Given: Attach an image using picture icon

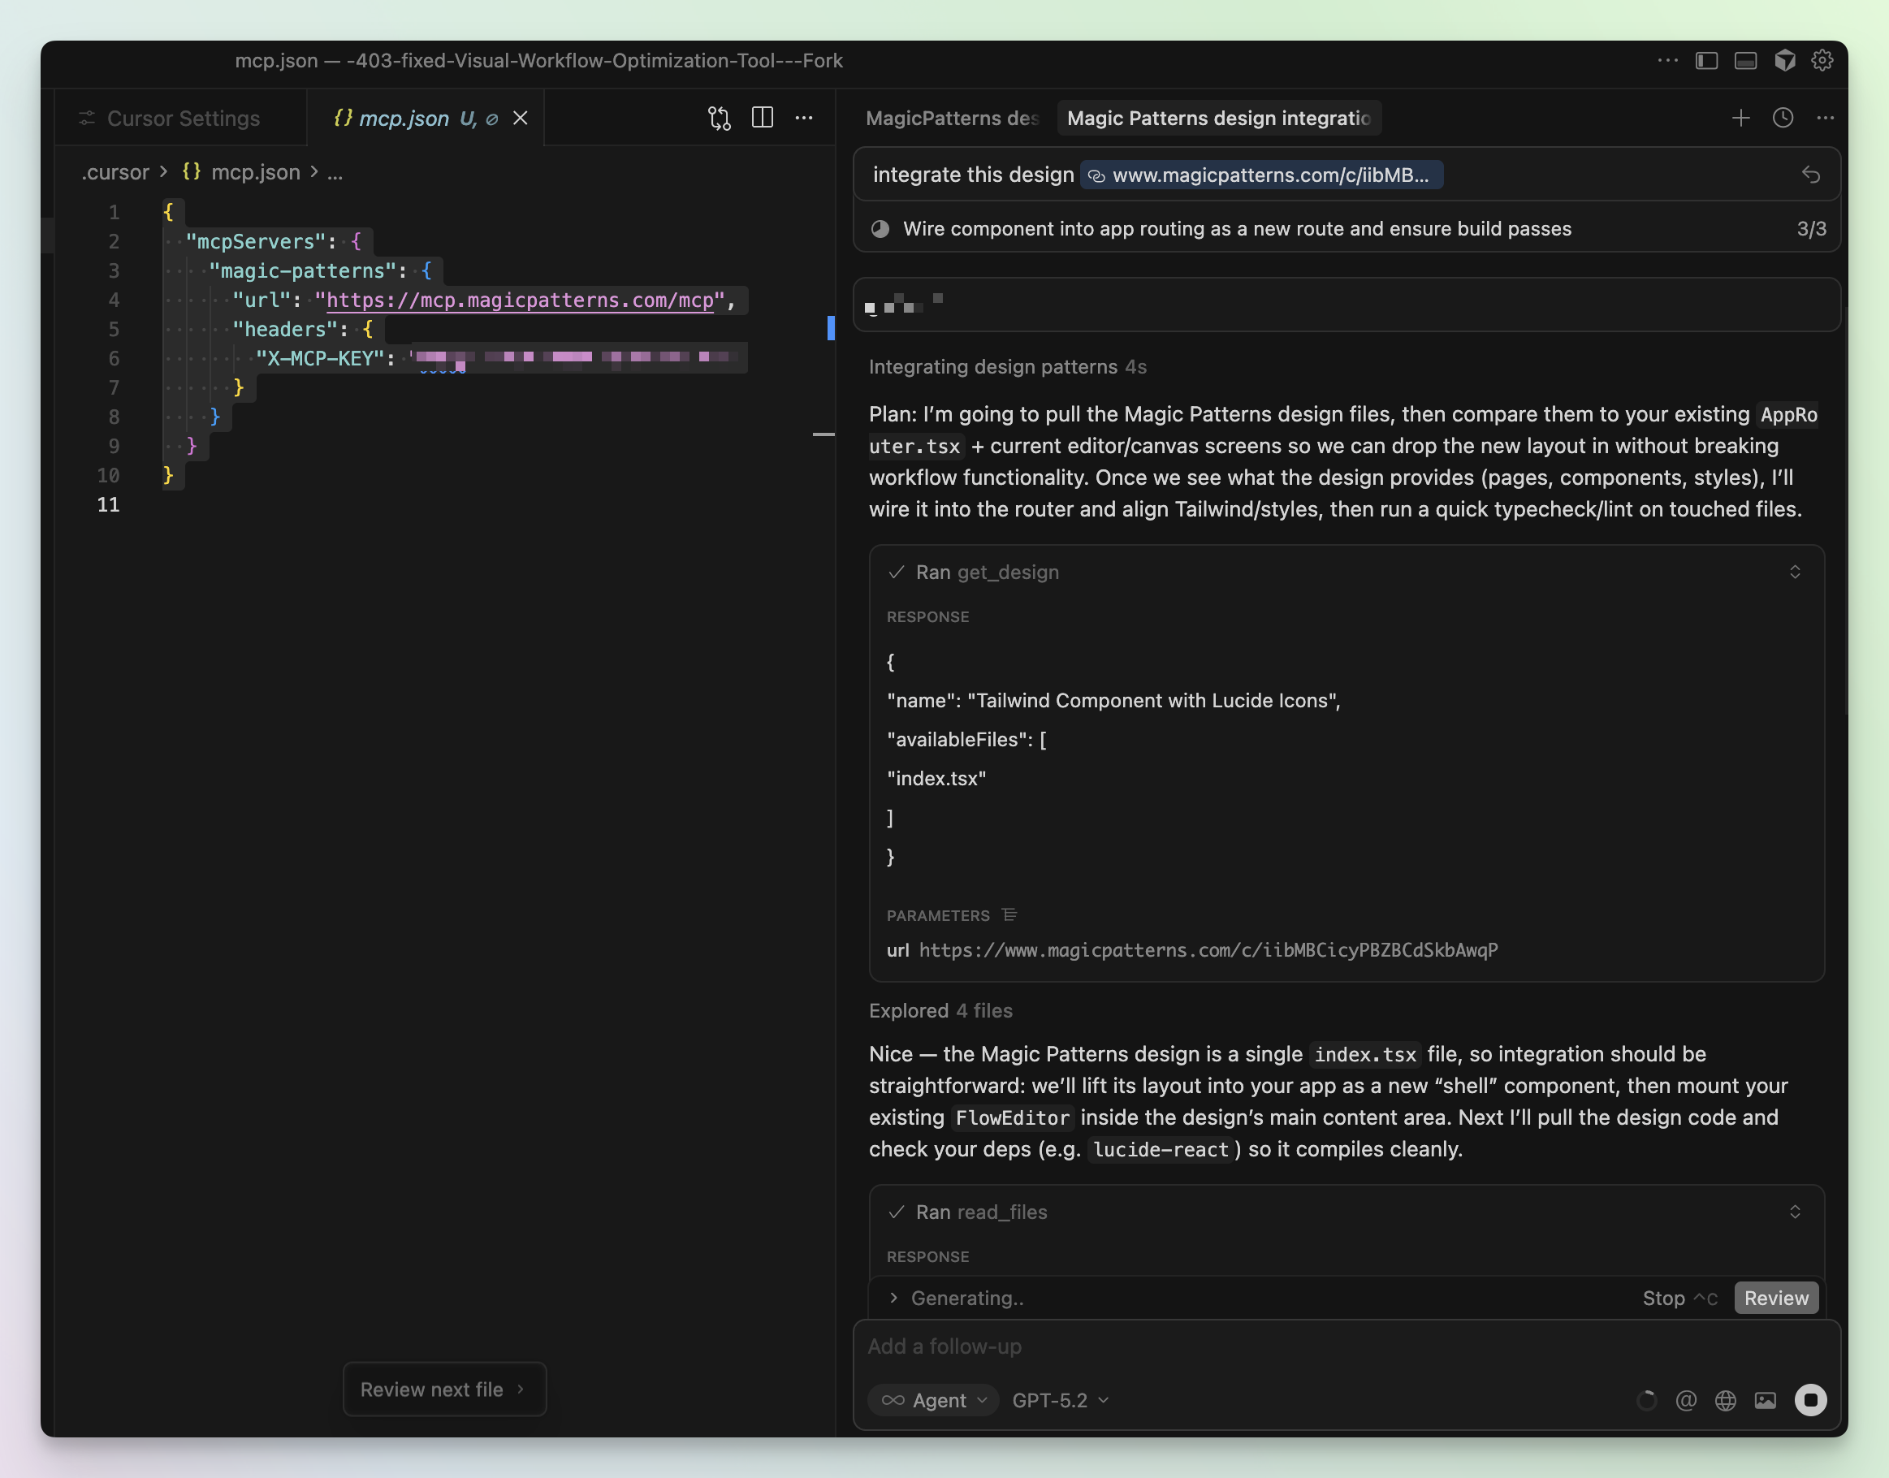Looking at the screenshot, I should click(x=1766, y=1400).
